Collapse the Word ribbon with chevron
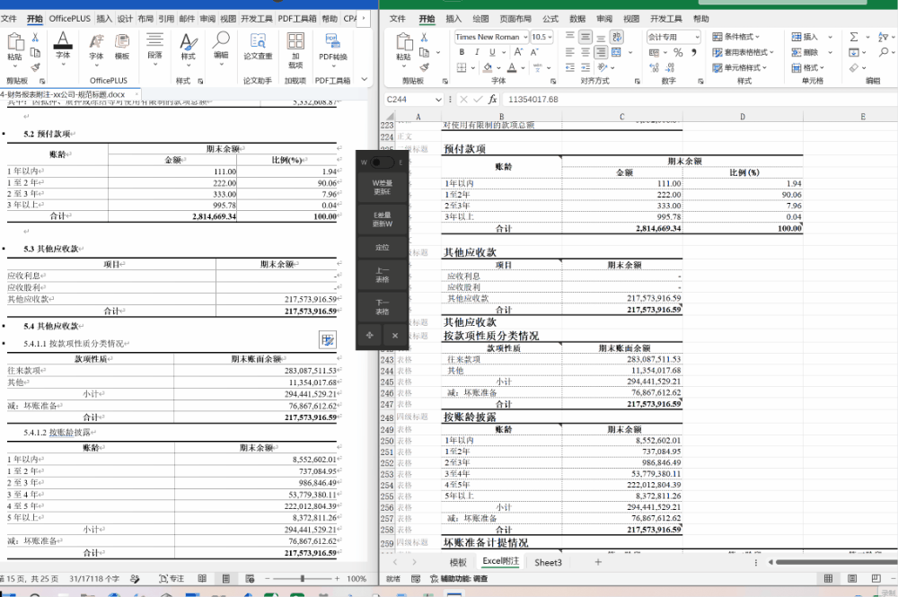The height and width of the screenshot is (597, 898). coord(365,80)
